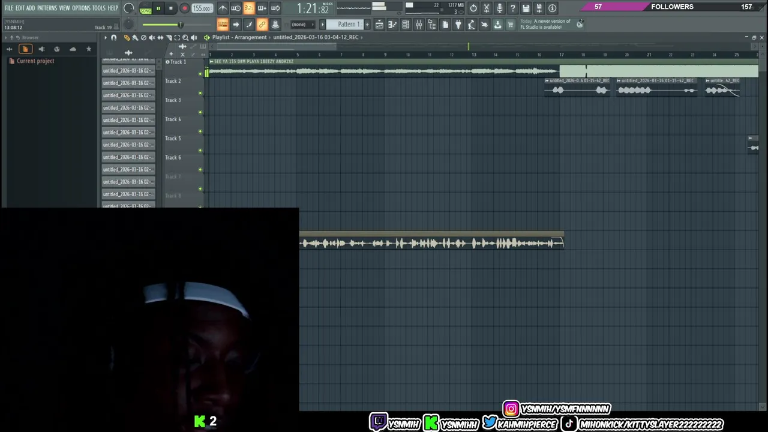
Task: Open the VIEW menu
Action: [x=64, y=8]
